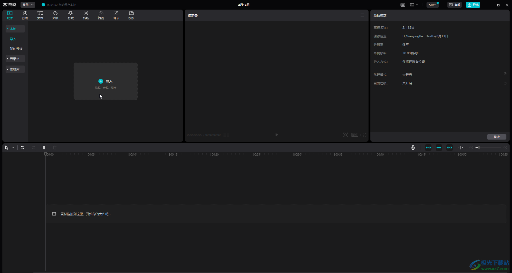This screenshot has height=273, width=512.
Task: Click the 未开启 value for 代理模式
Action: click(x=407, y=75)
